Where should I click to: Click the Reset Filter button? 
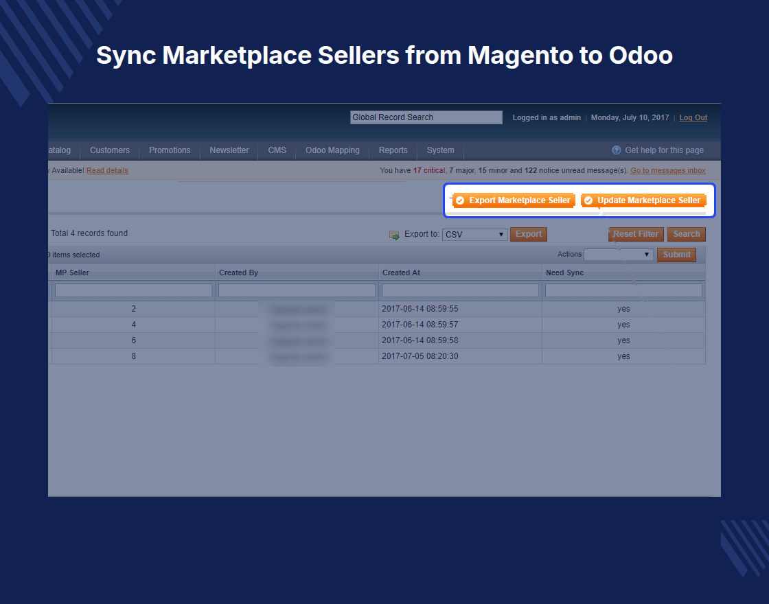tap(636, 234)
